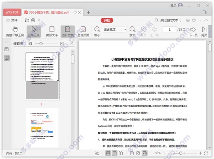Click the panel collapse handle above sidebar
Screen dimensions: 214x159
(6, 41)
